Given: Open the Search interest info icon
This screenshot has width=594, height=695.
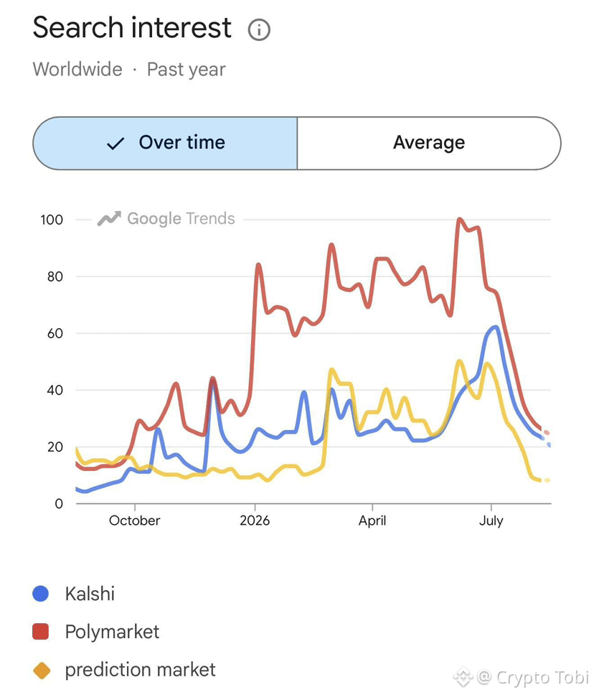Looking at the screenshot, I should [x=259, y=29].
